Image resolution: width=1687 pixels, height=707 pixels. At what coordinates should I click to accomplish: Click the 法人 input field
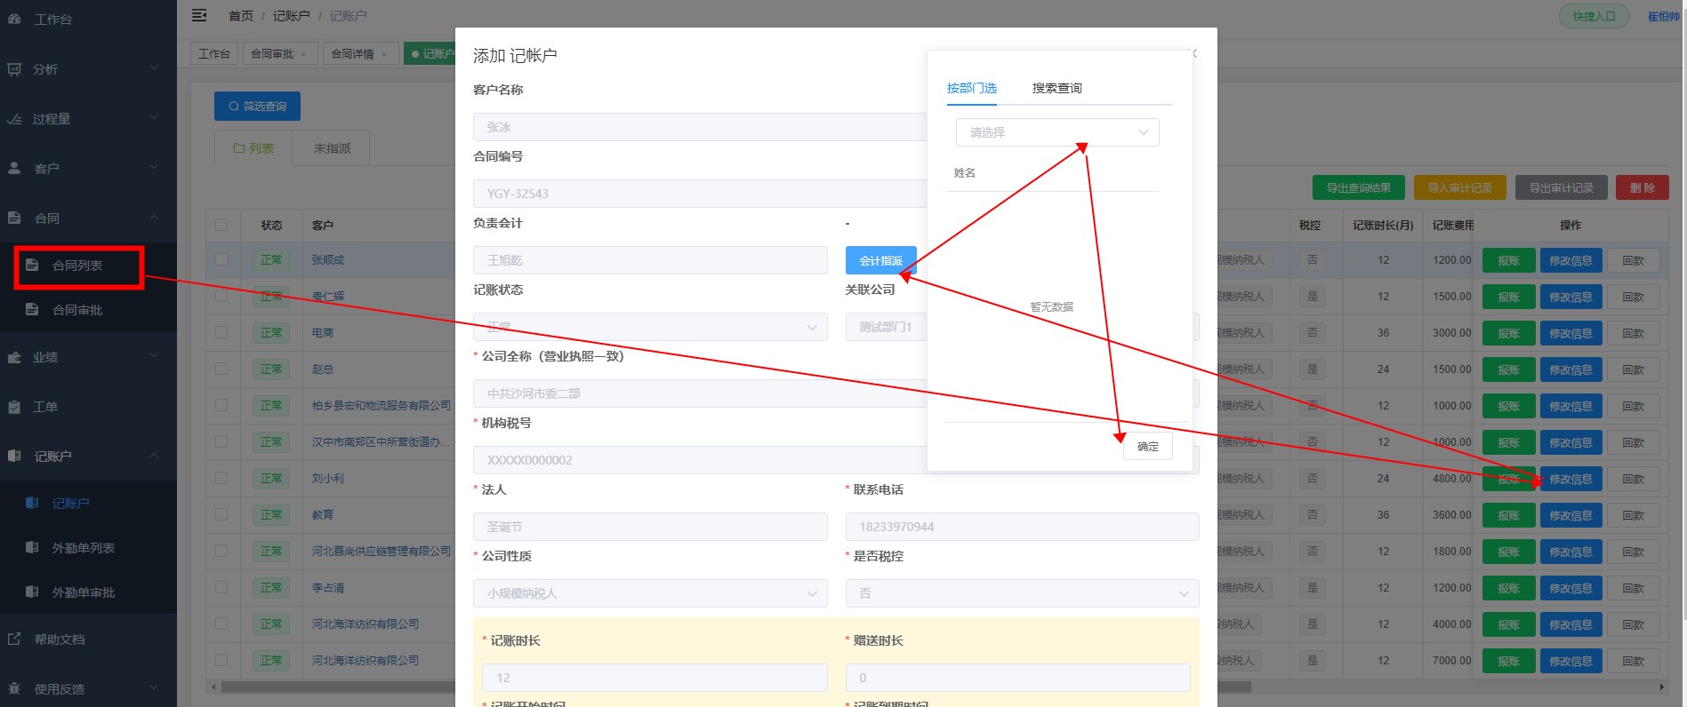tap(650, 527)
